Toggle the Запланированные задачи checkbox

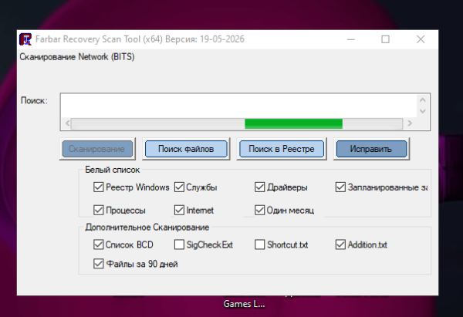point(340,187)
